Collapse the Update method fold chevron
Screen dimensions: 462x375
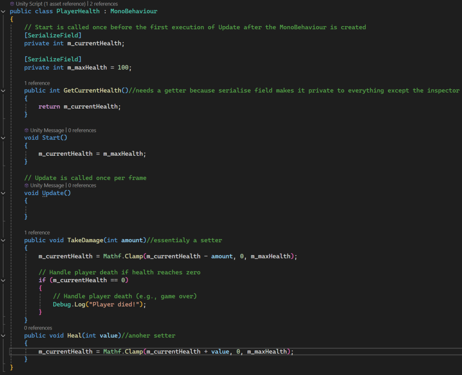pos(3,194)
